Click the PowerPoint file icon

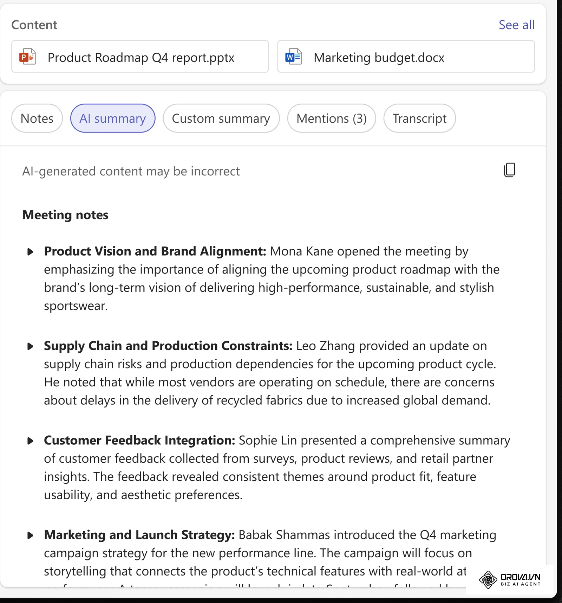tap(27, 57)
